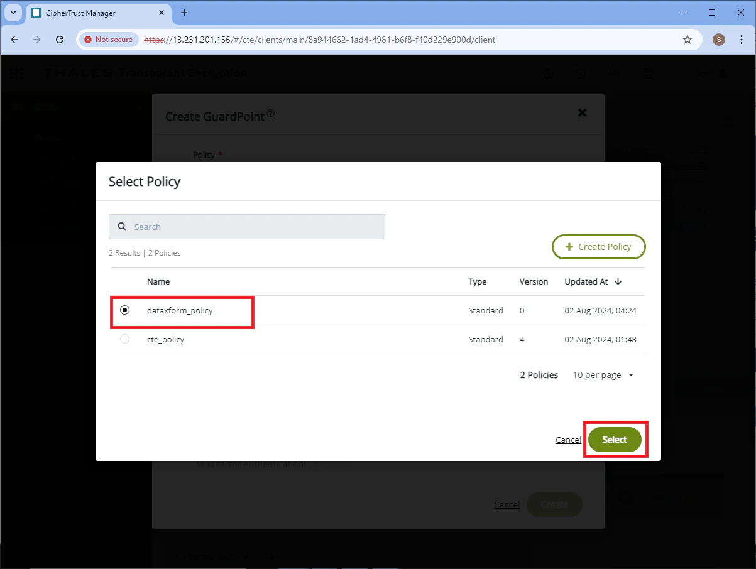
Task: Click the Version column header
Action: [x=534, y=281]
